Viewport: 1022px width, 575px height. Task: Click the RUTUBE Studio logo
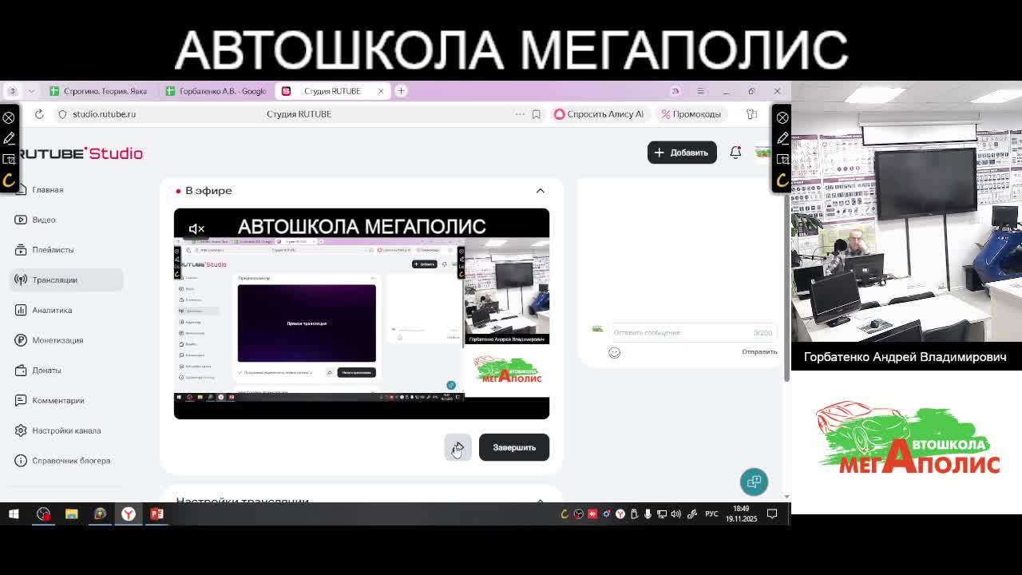[x=80, y=153]
